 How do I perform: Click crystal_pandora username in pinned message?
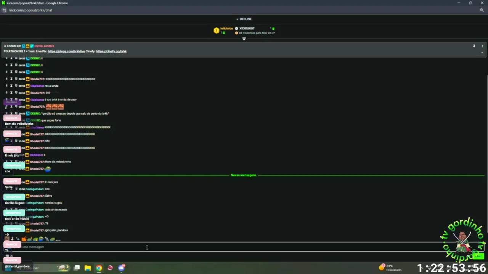[44, 46]
